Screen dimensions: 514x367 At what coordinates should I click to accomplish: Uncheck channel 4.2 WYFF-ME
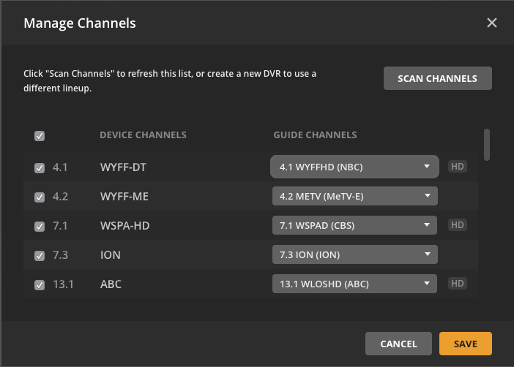40,197
